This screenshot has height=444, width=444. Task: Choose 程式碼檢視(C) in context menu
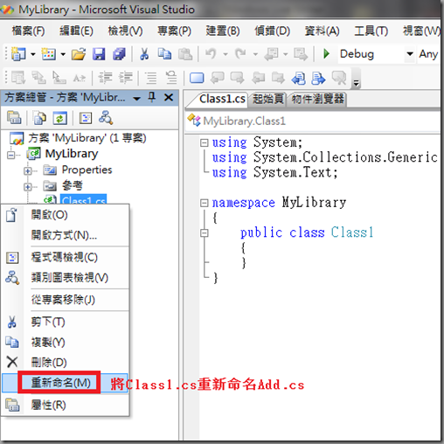click(65, 257)
